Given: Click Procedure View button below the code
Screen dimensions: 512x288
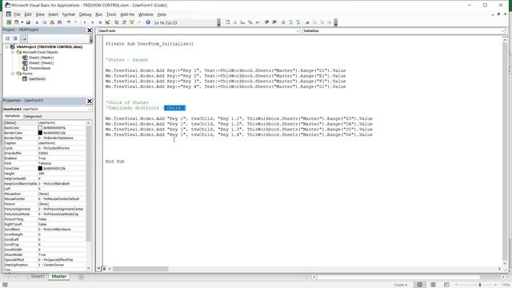Looking at the screenshot, I should [x=98, y=269].
